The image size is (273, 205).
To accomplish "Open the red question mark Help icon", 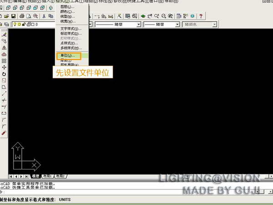I will 201,16.
